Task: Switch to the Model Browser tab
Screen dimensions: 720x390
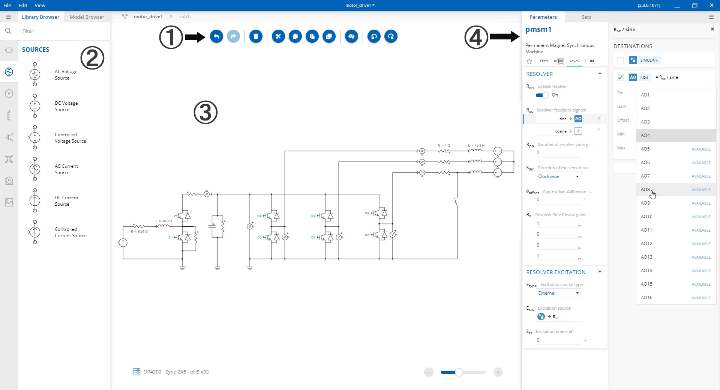Action: pos(87,17)
